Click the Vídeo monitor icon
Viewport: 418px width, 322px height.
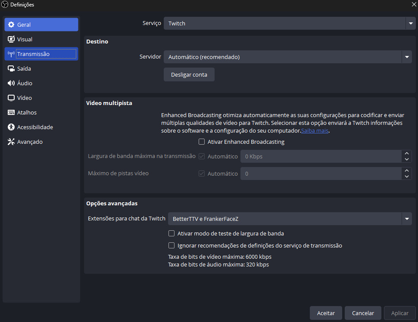pos(11,98)
